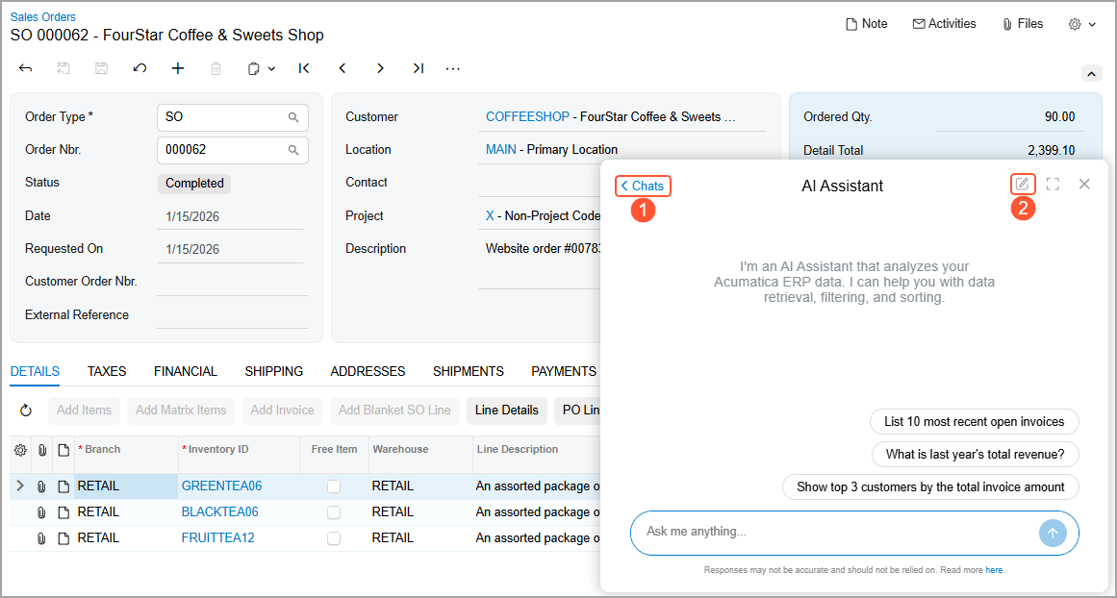Click the Order Nbr. field with 000062

pyautogui.click(x=233, y=150)
